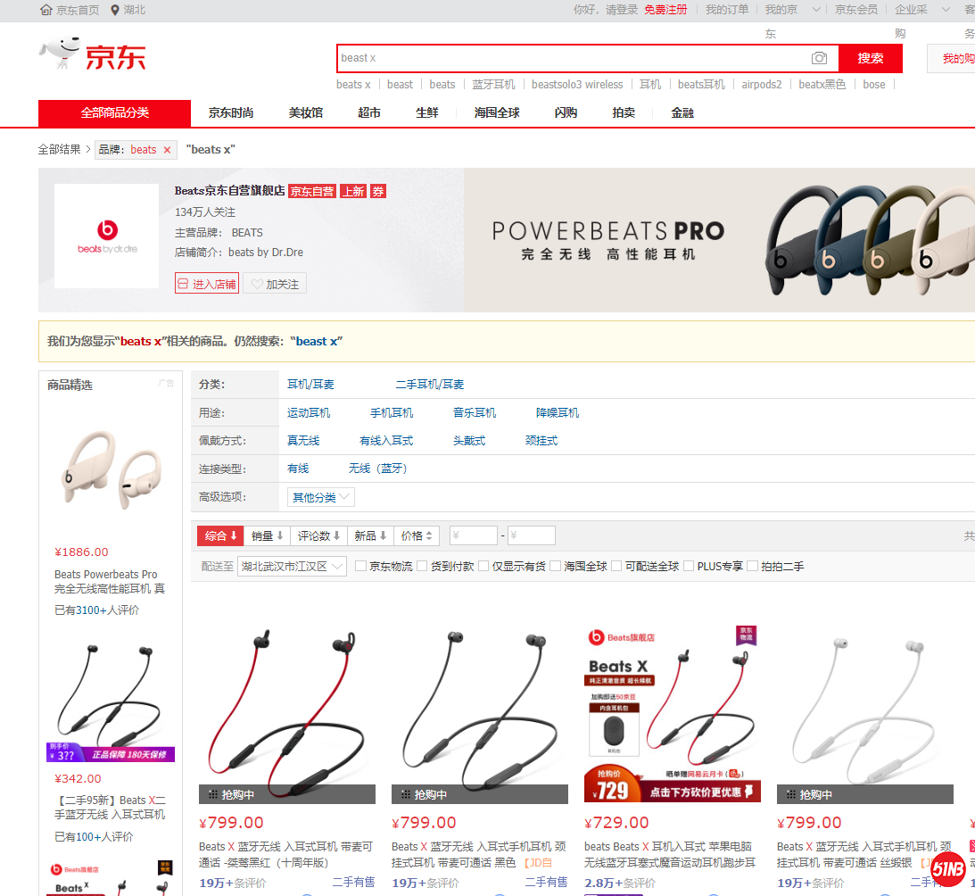Check the 京东物流 checkbox
Screen dimensions: 975x896
pyautogui.click(x=360, y=566)
